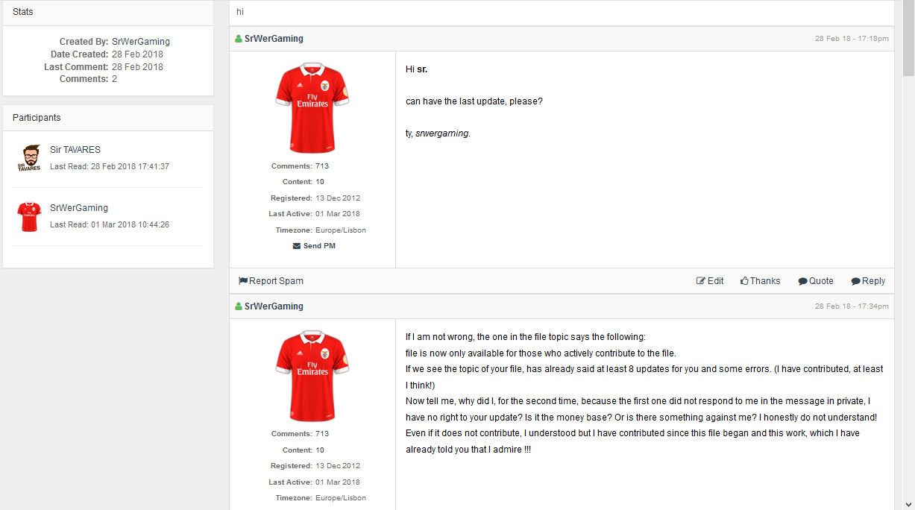Click Last Read 01 Mar 2018 10:44:26 text
The image size is (915, 510).
point(110,225)
